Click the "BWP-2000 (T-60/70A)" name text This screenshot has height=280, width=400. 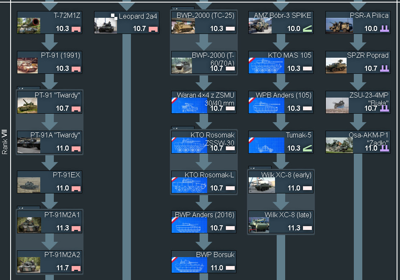(213, 59)
